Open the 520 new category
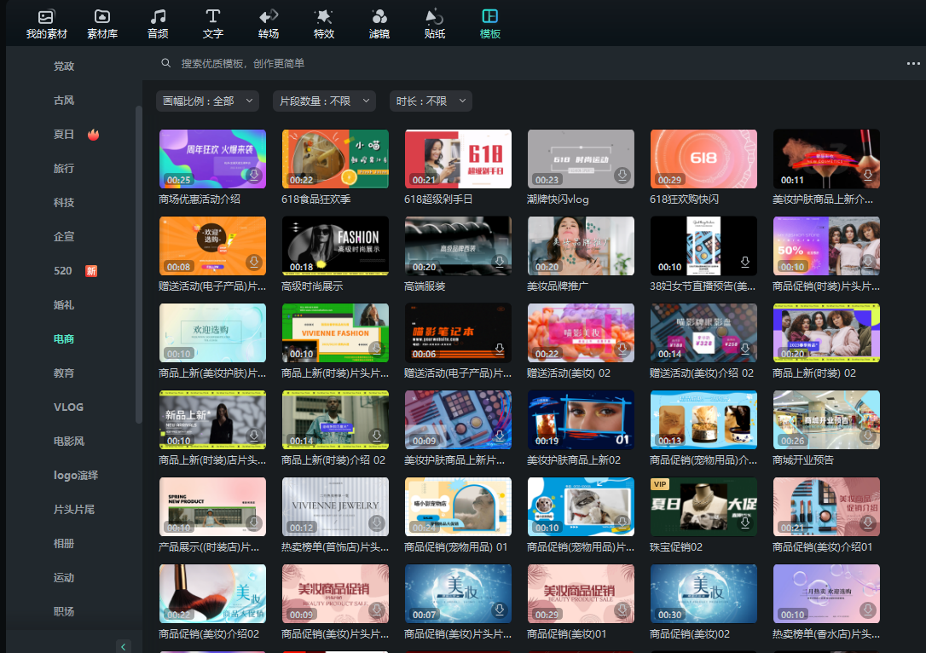Image resolution: width=926 pixels, height=653 pixels. tap(64, 271)
